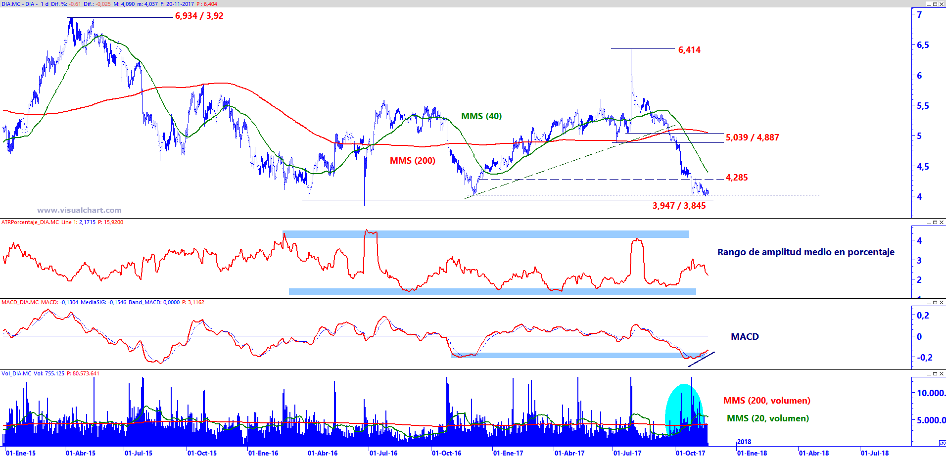Screen dimensions: 946x456
Task: Click the "-0,2" MACD axis value
Action: pyautogui.click(x=924, y=358)
